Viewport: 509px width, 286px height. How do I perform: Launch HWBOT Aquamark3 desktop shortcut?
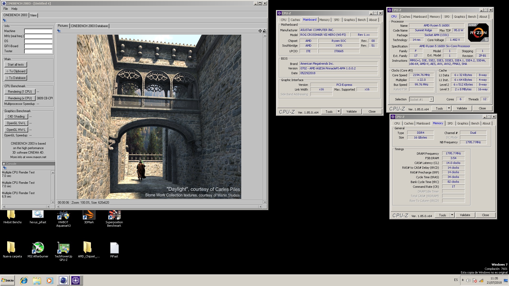pos(63,219)
